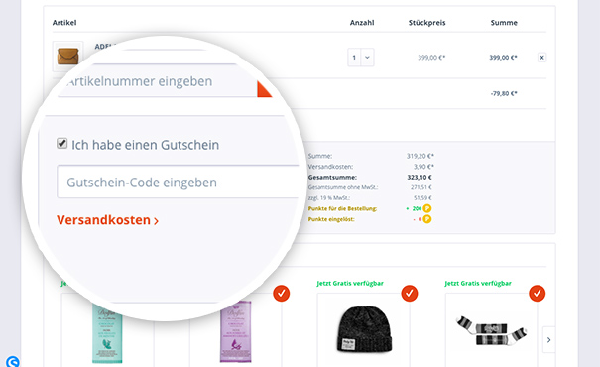Click the Gutschein-Code eingeben input field
This screenshot has height=367, width=600.
pos(178,182)
